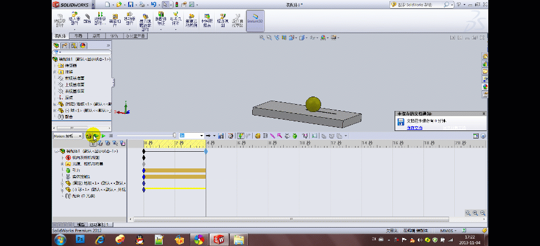Click the 新建运动算例 new motion study tool
540x246 pixels.
(191, 20)
